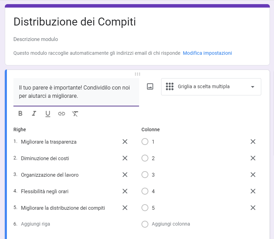This screenshot has height=239, width=274.
Task: Remove column 3 from the grid
Action: [x=253, y=175]
